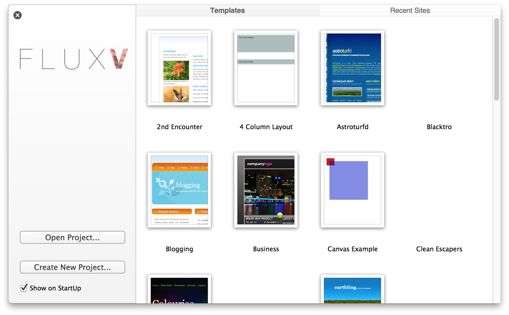Pick the Earthling template thumbnail
The height and width of the screenshot is (315, 509).
[352, 289]
